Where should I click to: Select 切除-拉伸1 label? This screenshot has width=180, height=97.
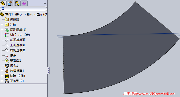17,76
